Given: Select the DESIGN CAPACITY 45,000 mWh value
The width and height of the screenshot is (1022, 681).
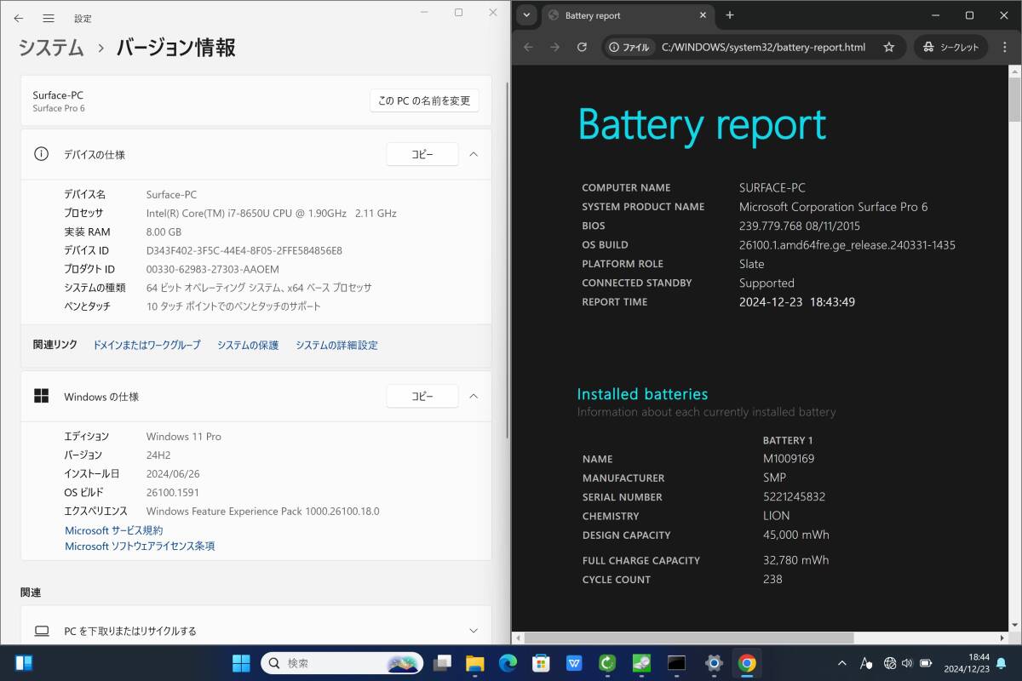Looking at the screenshot, I should point(796,535).
